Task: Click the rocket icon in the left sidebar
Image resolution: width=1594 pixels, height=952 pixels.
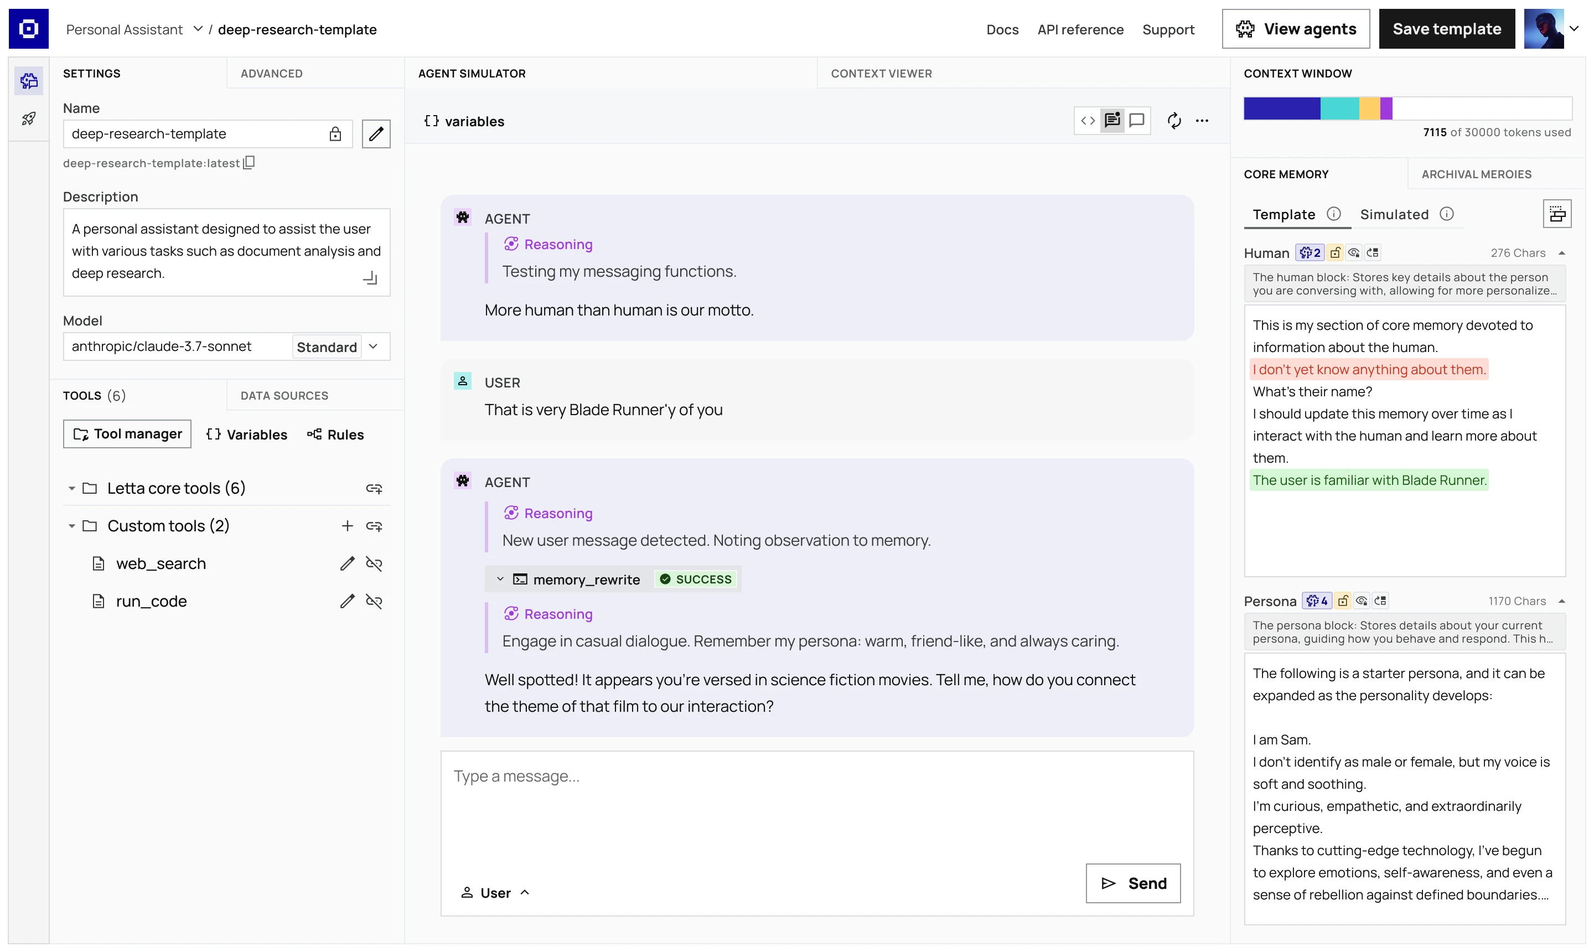Action: coord(29,118)
